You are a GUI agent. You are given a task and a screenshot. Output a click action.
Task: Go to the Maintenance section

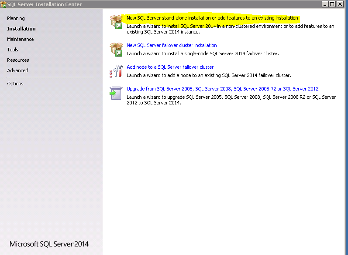click(x=21, y=39)
